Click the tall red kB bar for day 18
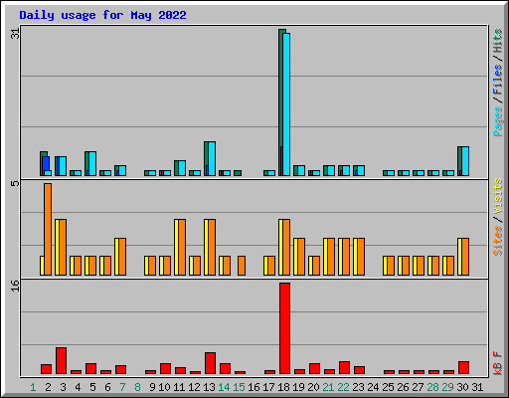This screenshot has width=509, height=398. point(284,328)
